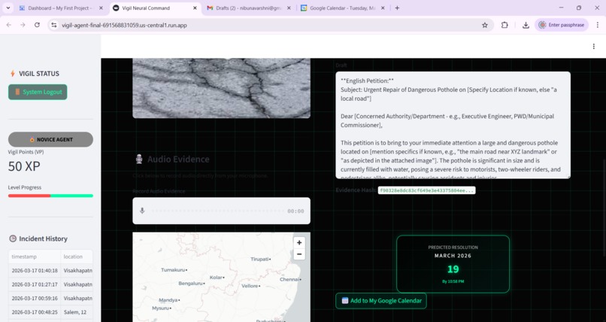606x322 pixels.
Task: Click the Level Progress bar
Action: pyautogui.click(x=50, y=196)
